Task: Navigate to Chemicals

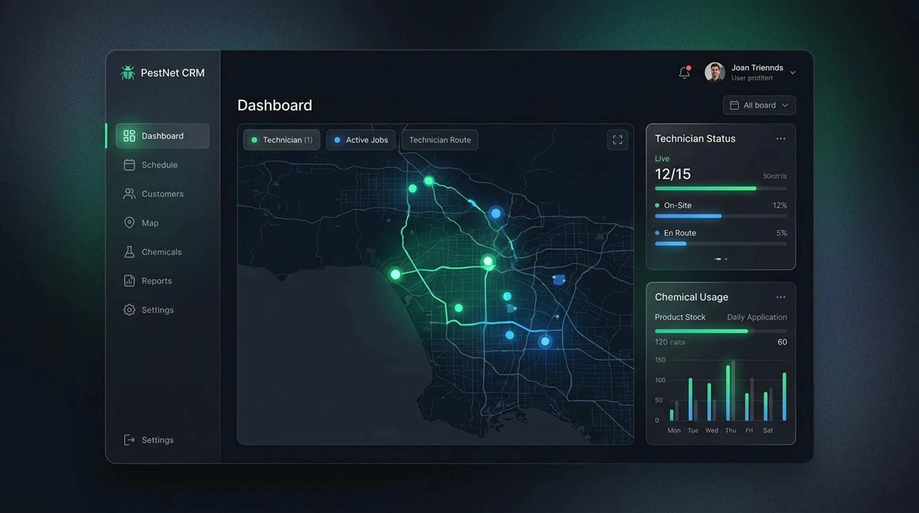Action: tap(162, 252)
